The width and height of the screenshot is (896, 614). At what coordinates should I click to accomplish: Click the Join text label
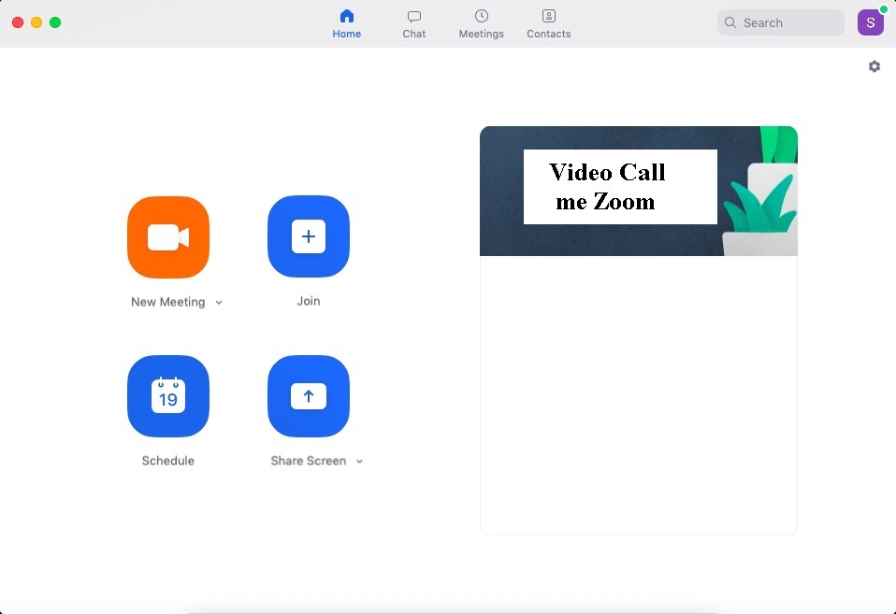(309, 300)
